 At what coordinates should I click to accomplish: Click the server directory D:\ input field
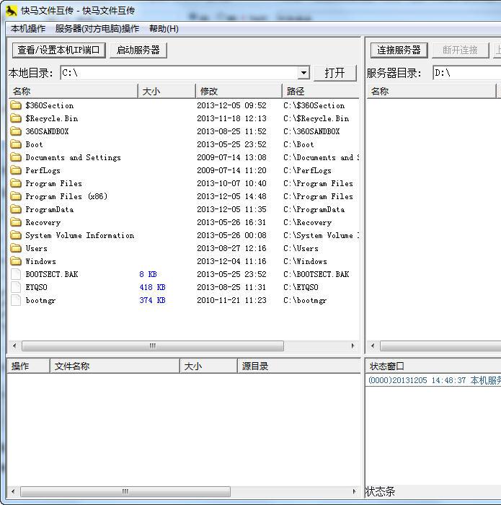click(x=466, y=73)
